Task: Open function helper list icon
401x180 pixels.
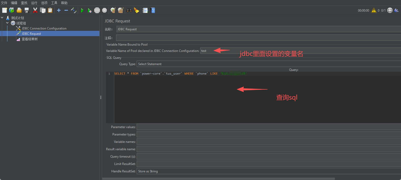Action: 145,10
